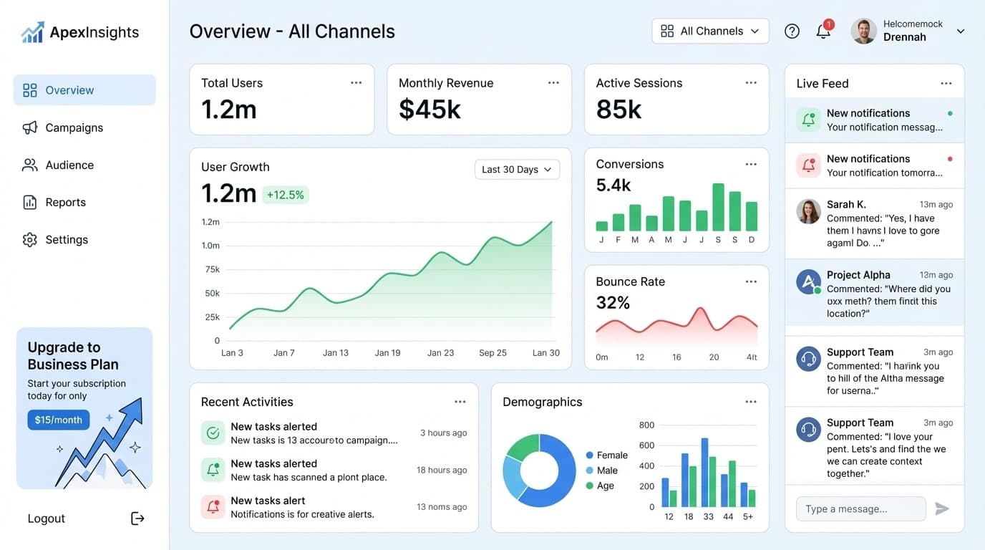Viewport: 985px width, 550px height.
Task: Click the Female legend color dot
Action: 589,455
